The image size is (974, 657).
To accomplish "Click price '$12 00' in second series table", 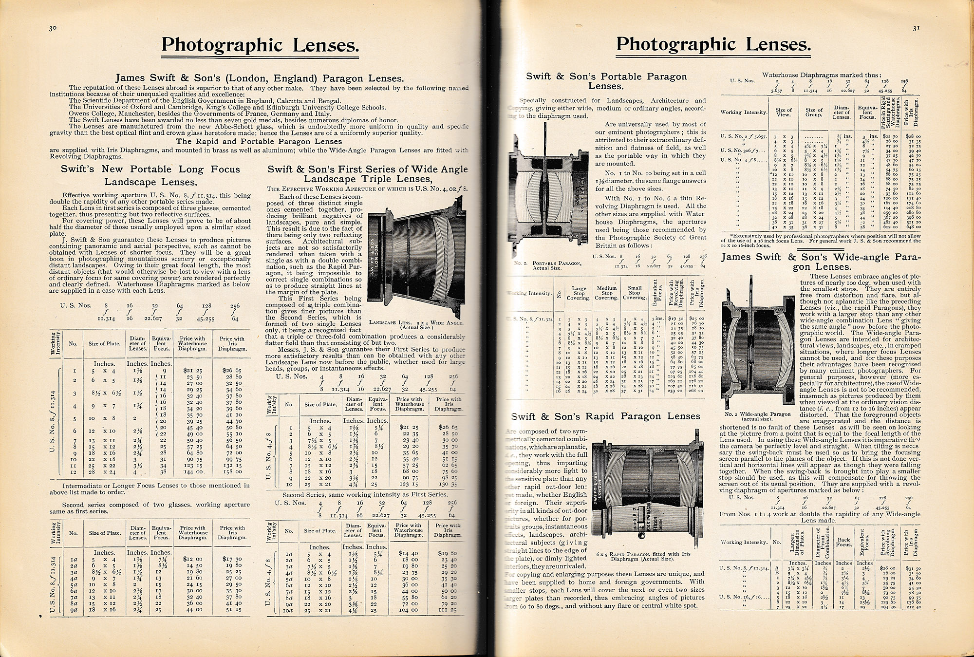I will coord(193,560).
